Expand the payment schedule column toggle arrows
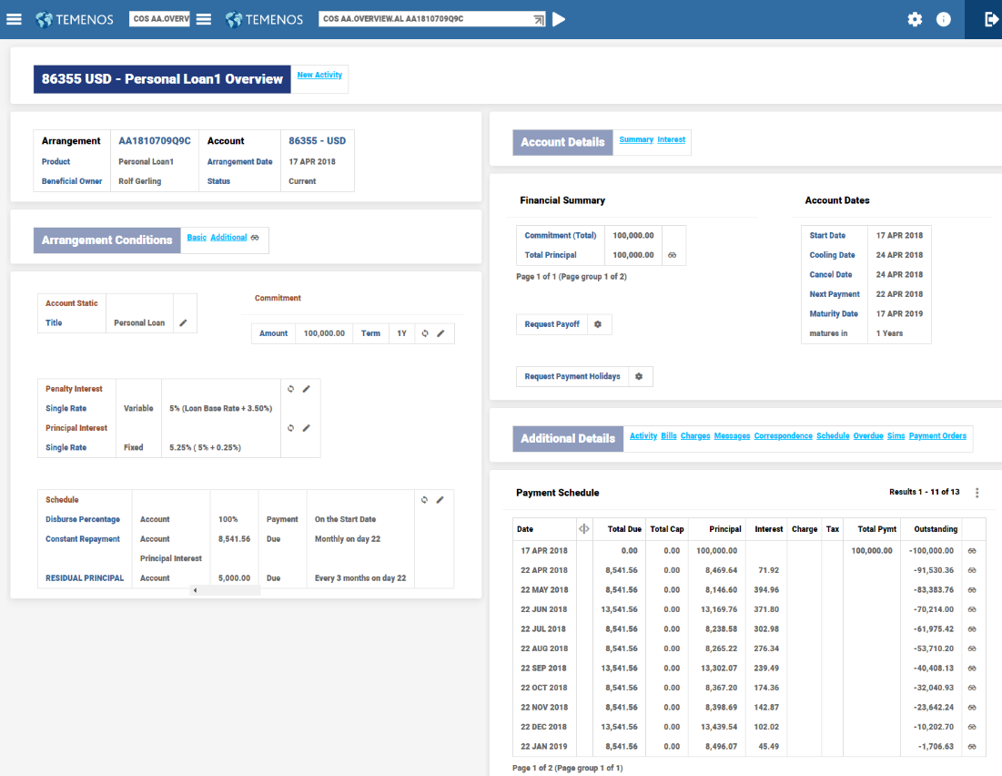The height and width of the screenshot is (776, 1002). (x=583, y=528)
